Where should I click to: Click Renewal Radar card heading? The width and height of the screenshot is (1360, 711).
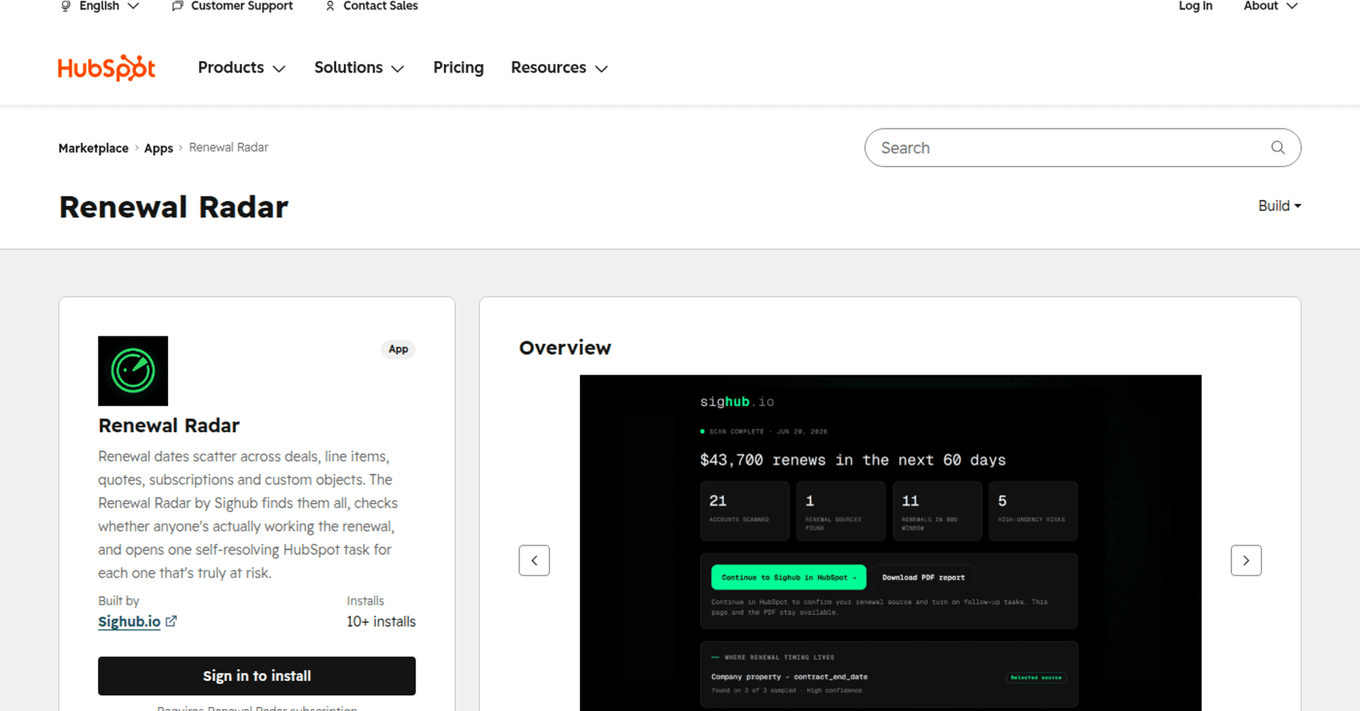[169, 426]
